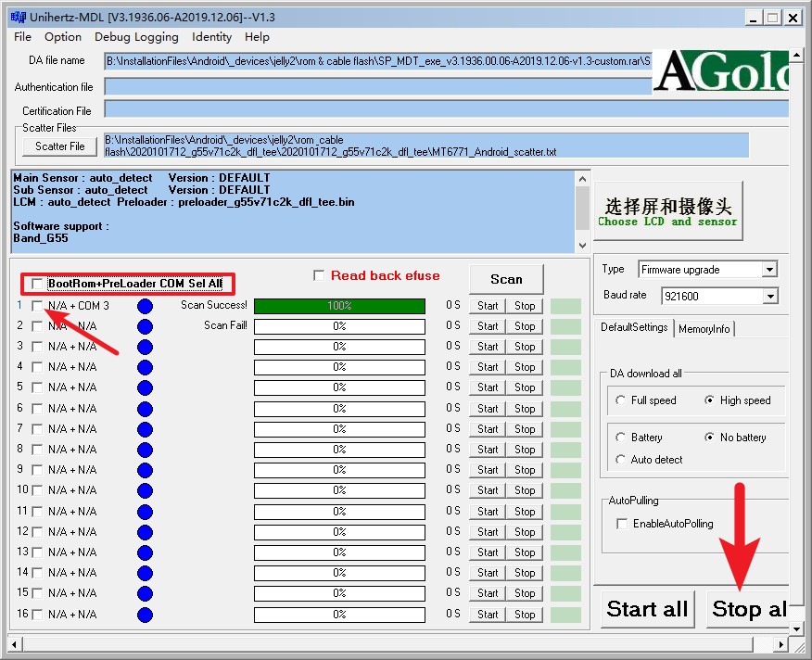Check the port 4 checkbox
This screenshot has width=812, height=660.
point(37,367)
